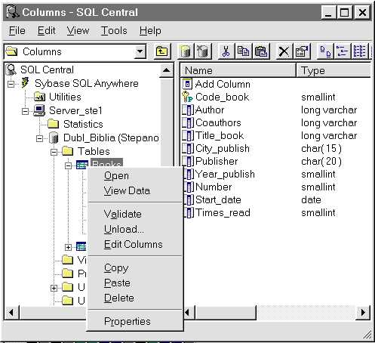The image size is (375, 343).
Task: Click the Dubl_Biblia database cylinder icon
Action: pos(54,138)
